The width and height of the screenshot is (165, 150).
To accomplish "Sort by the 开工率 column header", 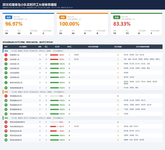I will tap(57, 47).
